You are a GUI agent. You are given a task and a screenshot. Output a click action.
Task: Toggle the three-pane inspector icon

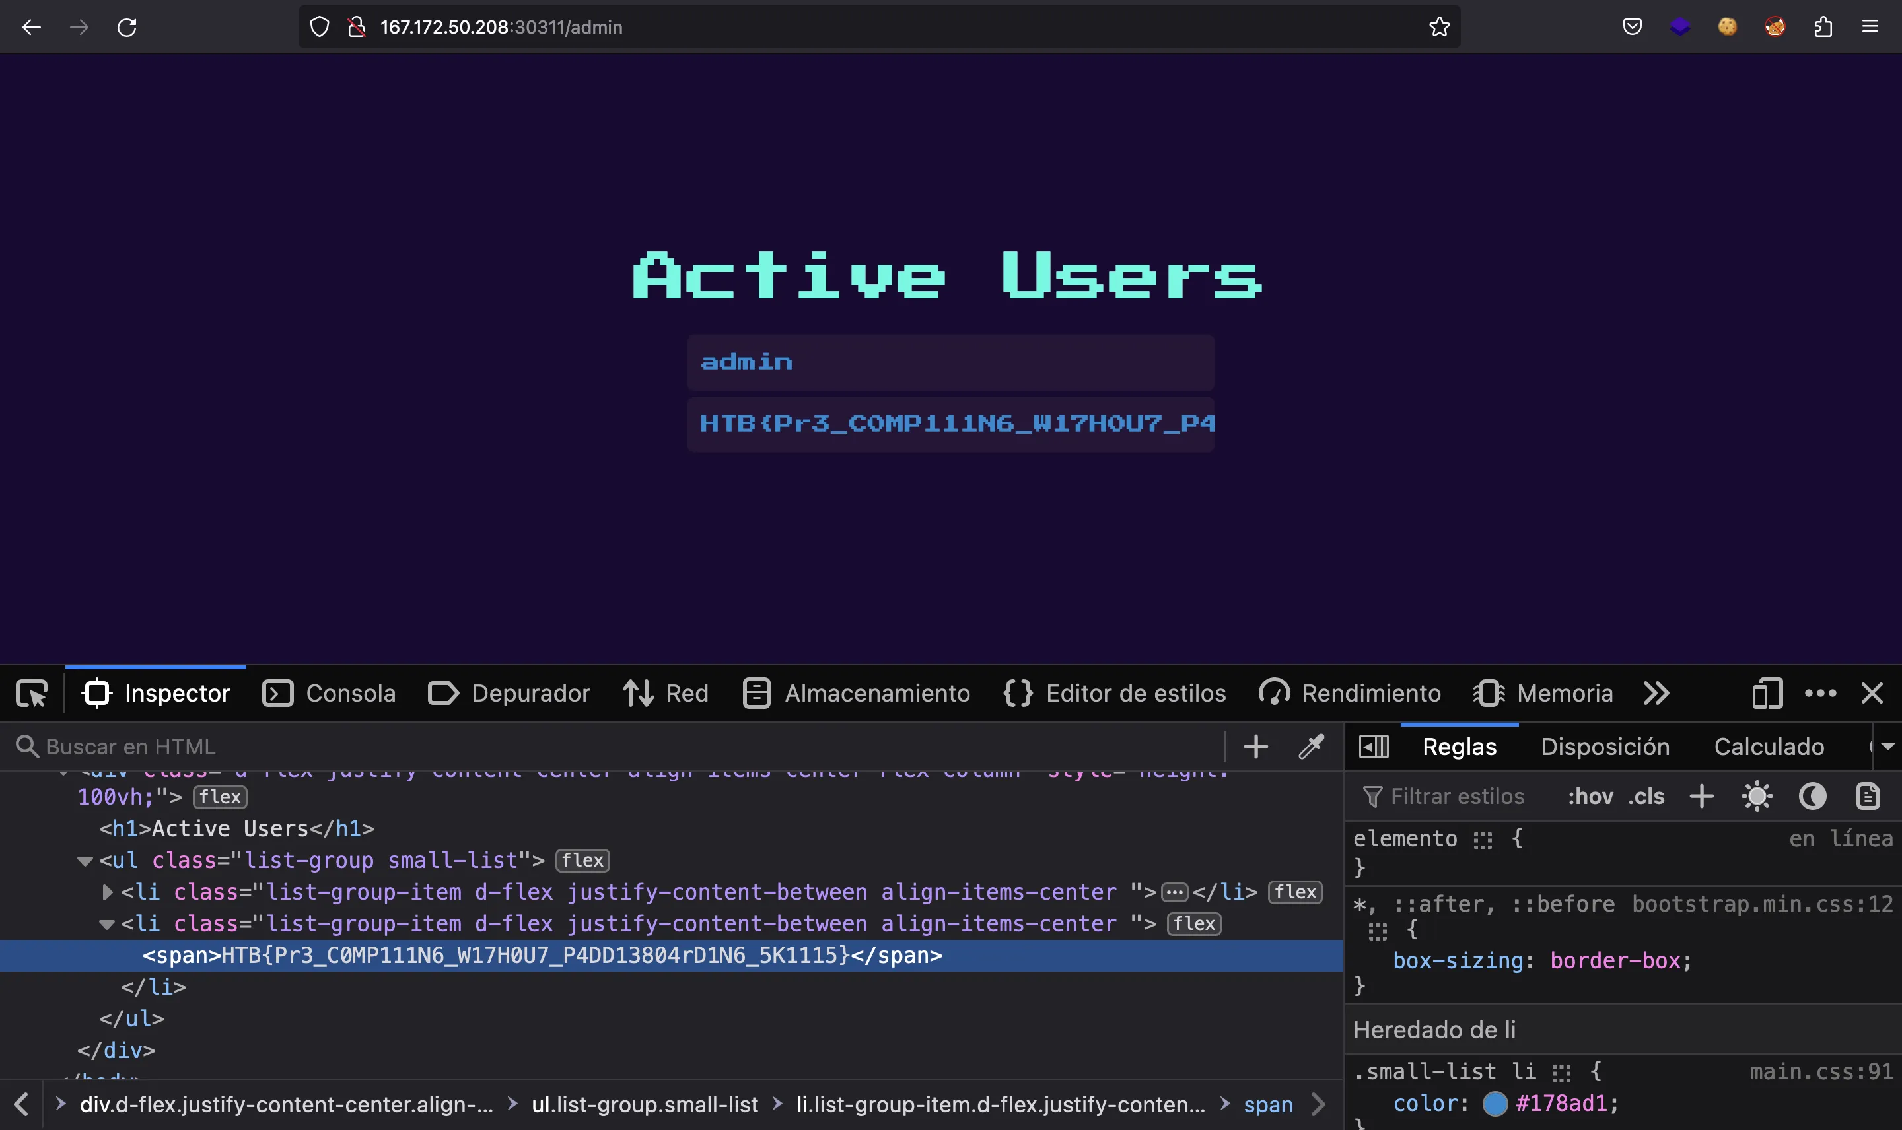(x=1374, y=747)
